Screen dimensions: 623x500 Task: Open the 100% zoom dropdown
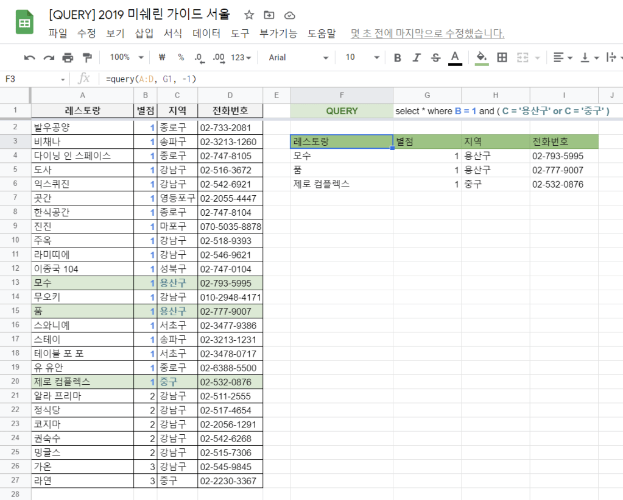[x=126, y=57]
